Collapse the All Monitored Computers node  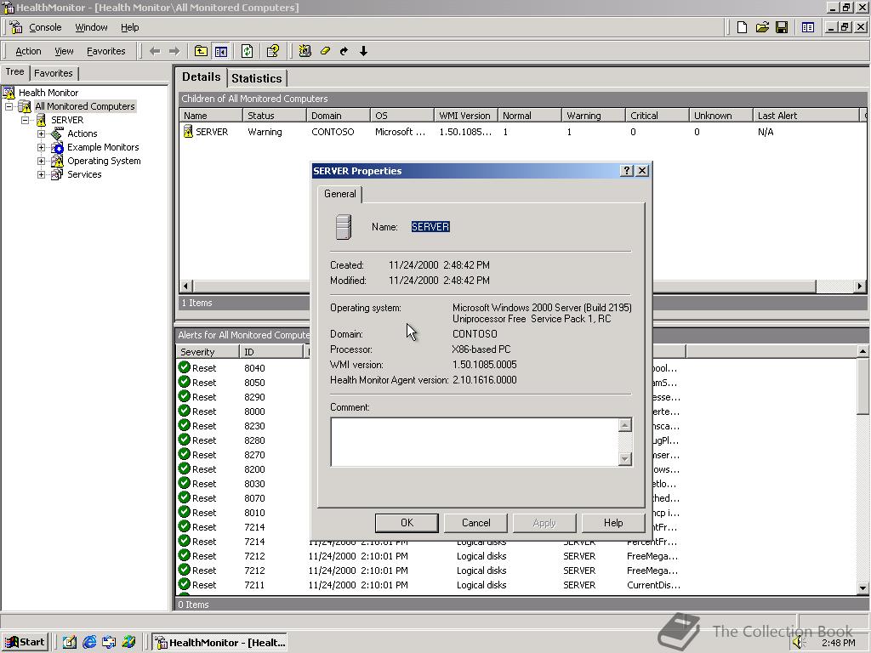tap(9, 106)
